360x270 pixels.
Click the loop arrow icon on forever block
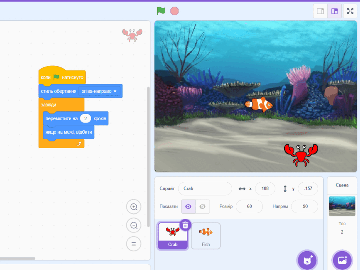[x=79, y=144]
